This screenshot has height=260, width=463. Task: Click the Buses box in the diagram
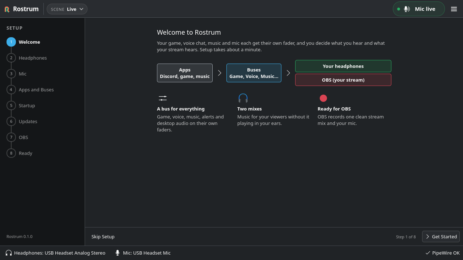pyautogui.click(x=254, y=73)
